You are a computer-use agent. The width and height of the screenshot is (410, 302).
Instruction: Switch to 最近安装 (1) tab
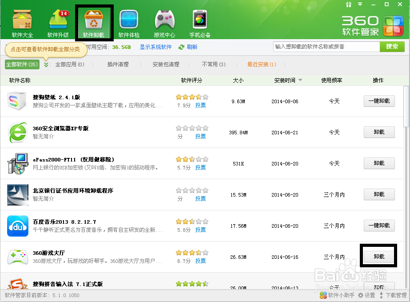pyautogui.click(x=262, y=64)
